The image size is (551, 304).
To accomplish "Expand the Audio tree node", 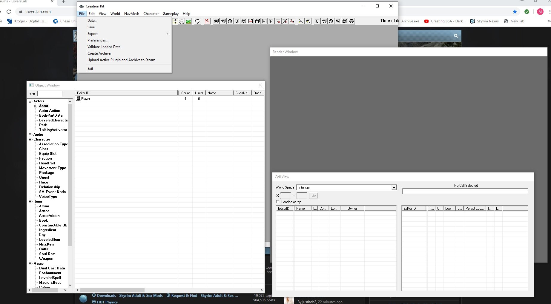I will pyautogui.click(x=30, y=135).
